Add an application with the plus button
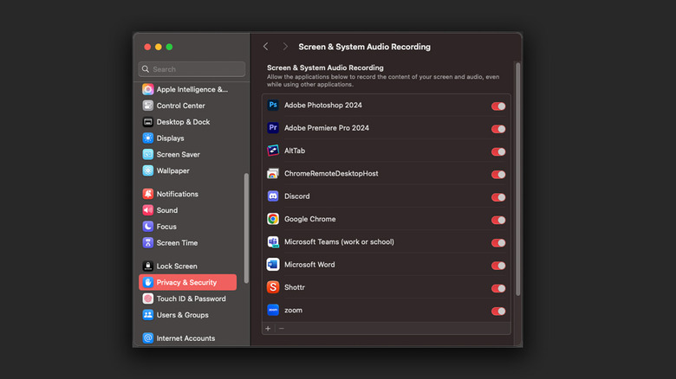Screen dimensions: 676x379 (268, 329)
